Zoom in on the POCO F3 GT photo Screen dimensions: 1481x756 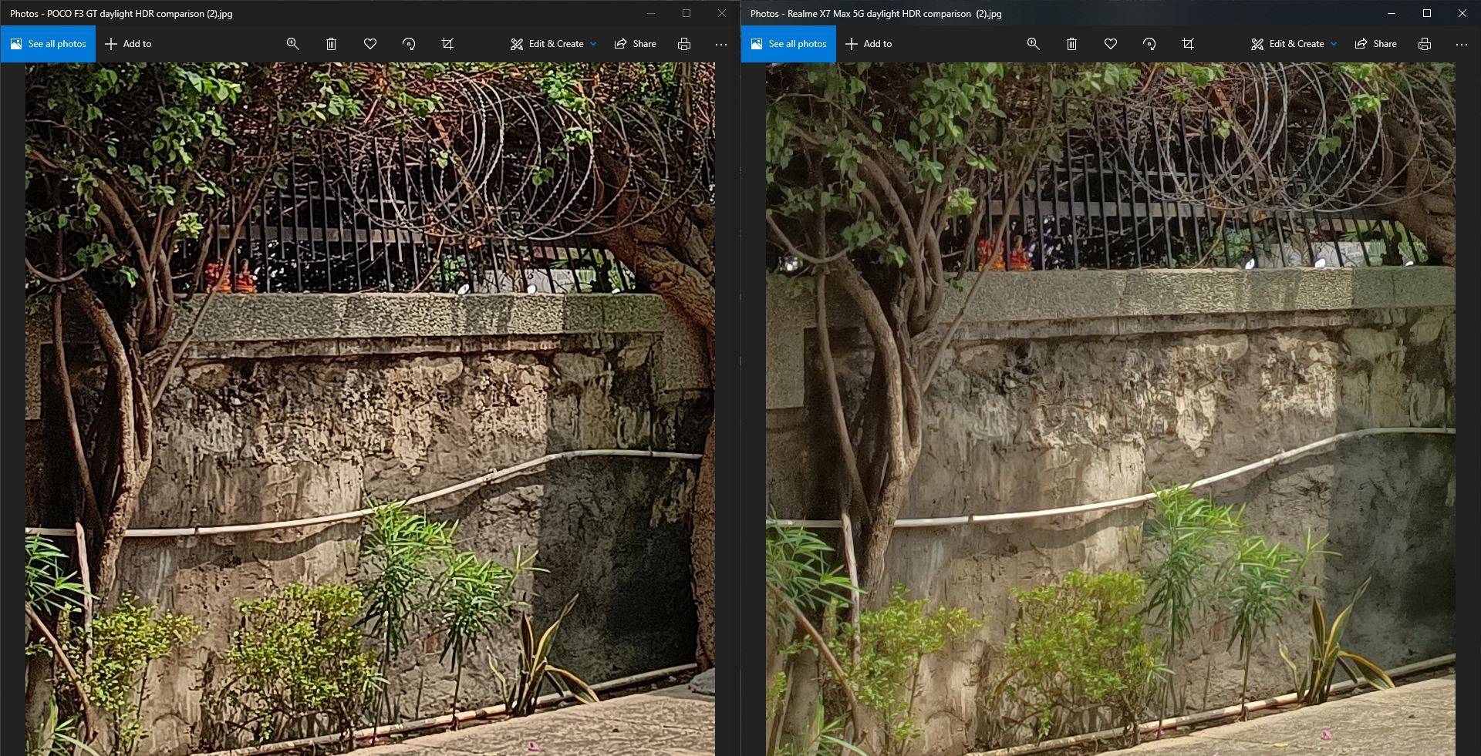[292, 44]
